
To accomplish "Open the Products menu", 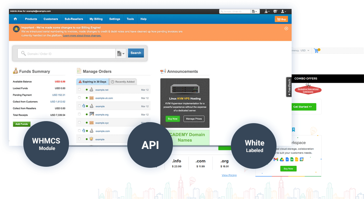I will (31, 19).
